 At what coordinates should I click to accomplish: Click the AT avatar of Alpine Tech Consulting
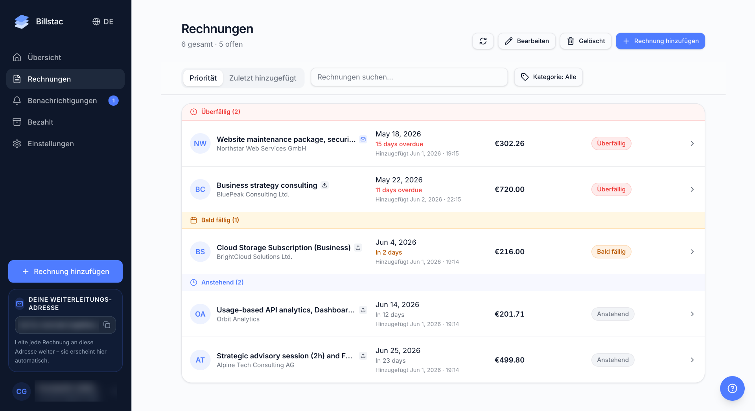pos(200,360)
